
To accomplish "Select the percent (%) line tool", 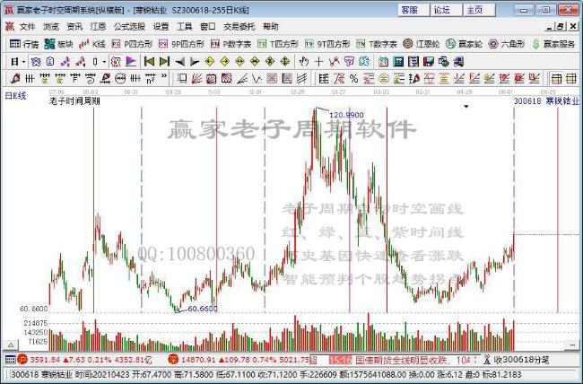I will [353, 79].
